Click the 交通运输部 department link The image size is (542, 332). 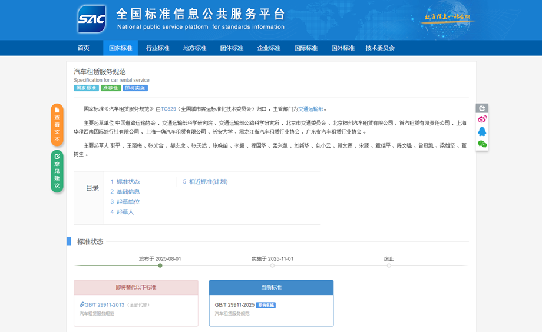click(310, 109)
